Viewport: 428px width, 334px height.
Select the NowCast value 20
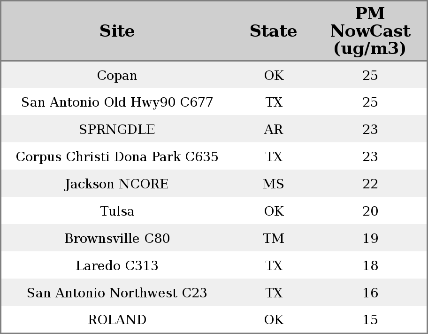point(370,211)
